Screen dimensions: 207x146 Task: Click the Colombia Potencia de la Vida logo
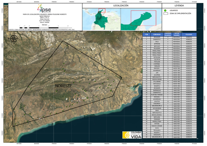(x=132, y=135)
